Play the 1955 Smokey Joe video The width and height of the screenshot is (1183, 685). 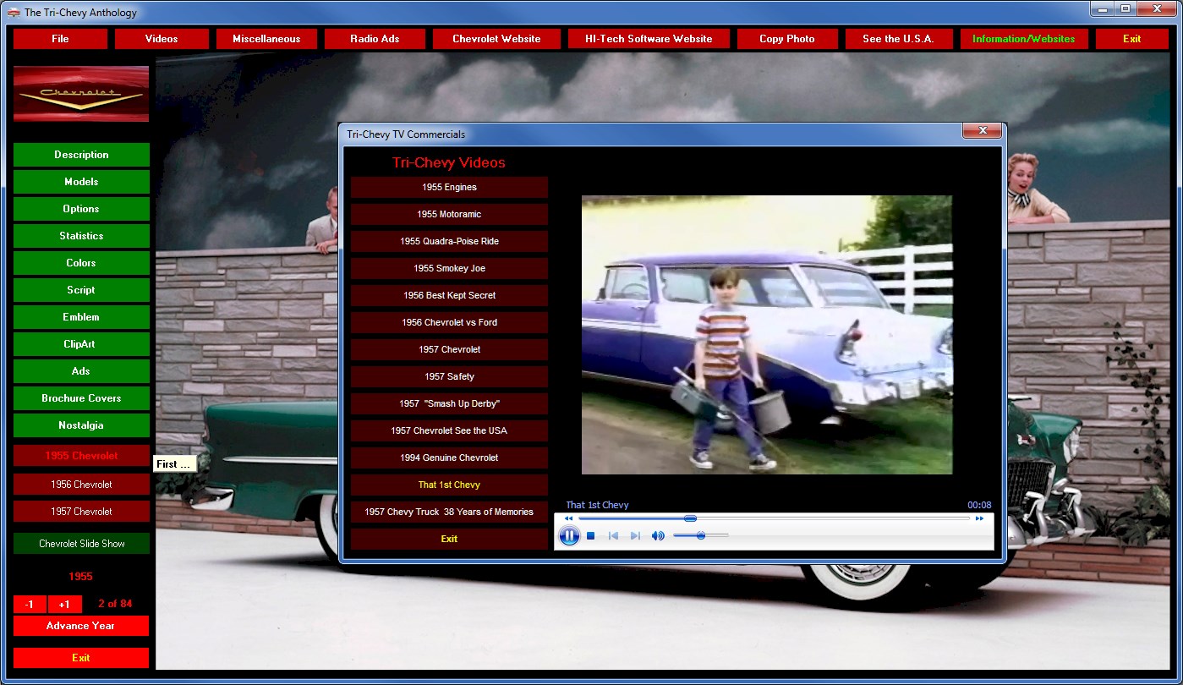pyautogui.click(x=449, y=269)
